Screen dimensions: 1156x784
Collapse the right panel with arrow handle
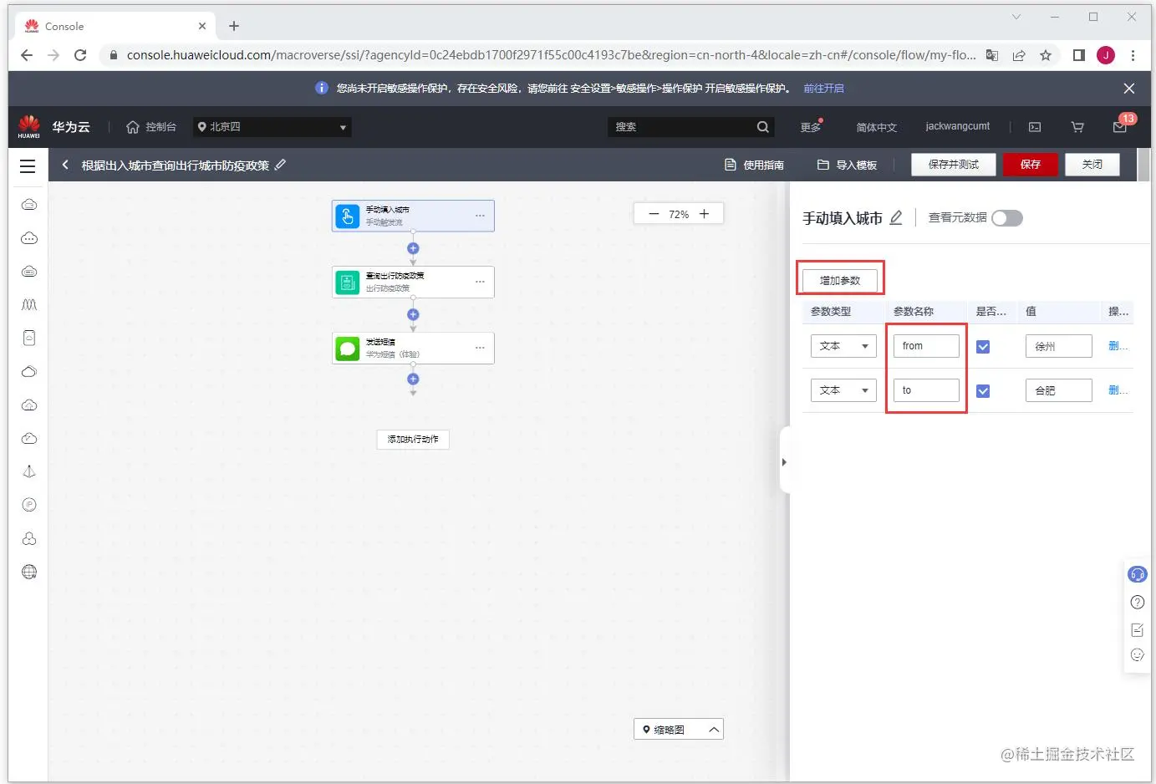click(x=784, y=461)
